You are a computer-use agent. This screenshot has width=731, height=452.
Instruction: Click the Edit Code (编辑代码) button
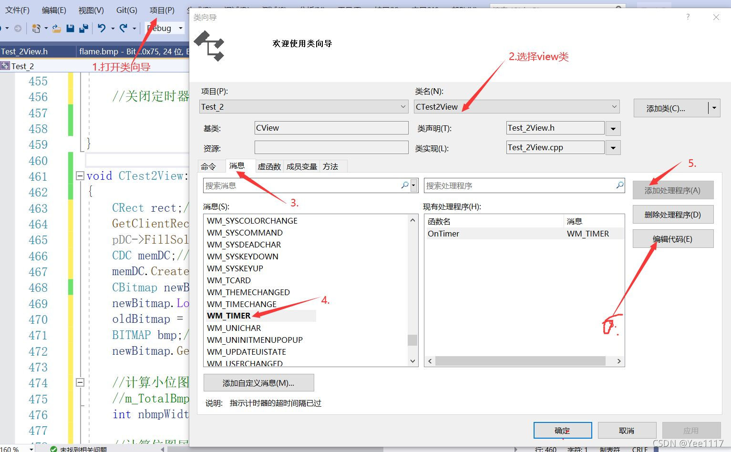pyautogui.click(x=673, y=239)
